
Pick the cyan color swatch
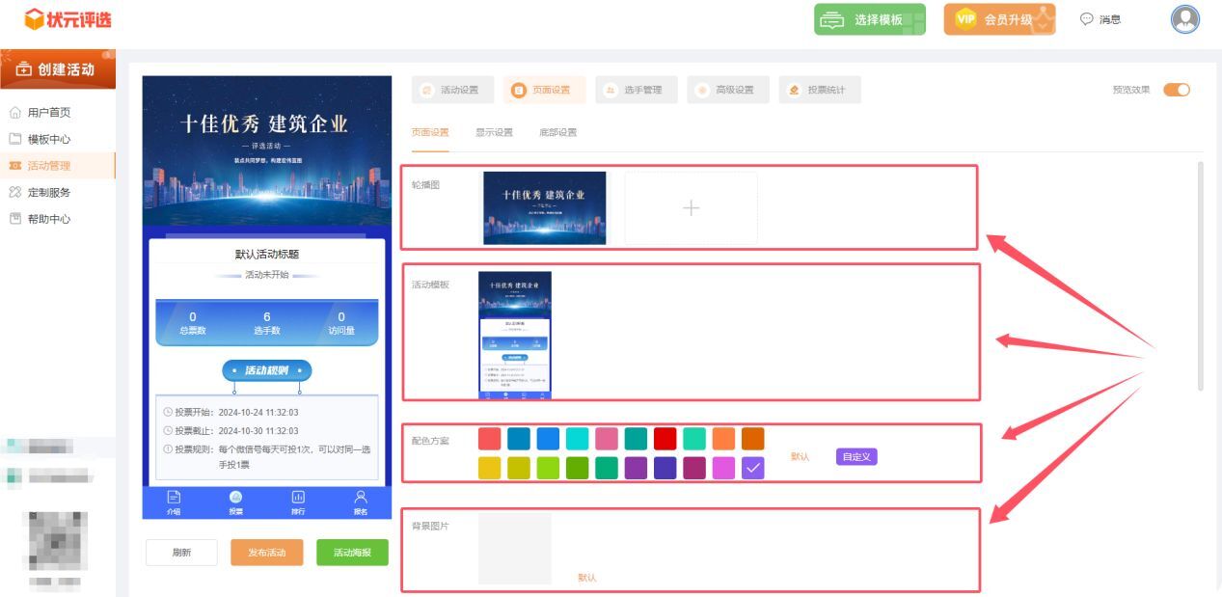(577, 439)
